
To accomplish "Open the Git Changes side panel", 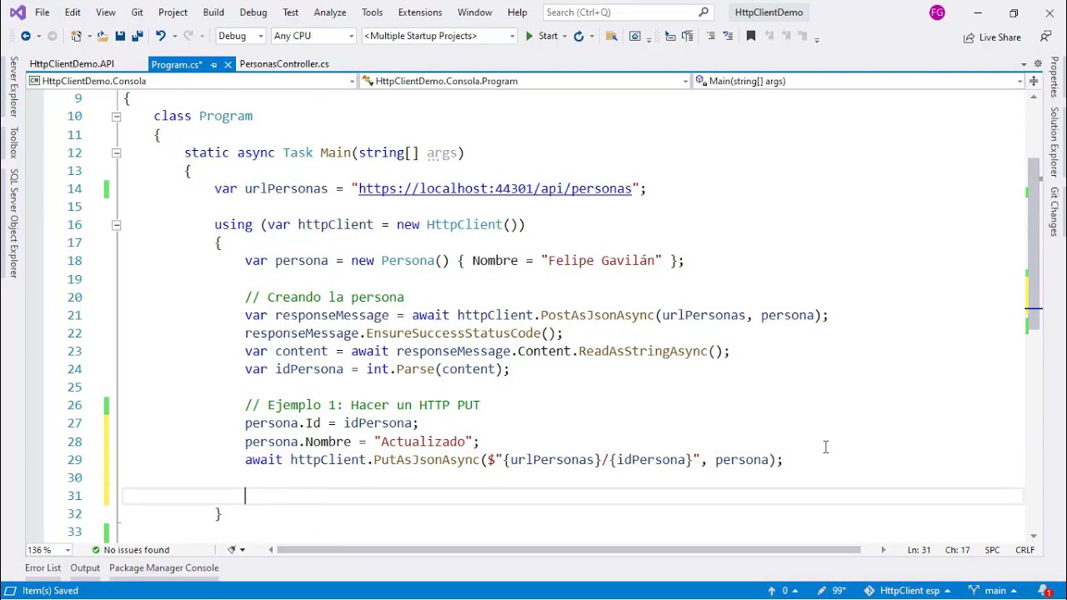I will click(1054, 211).
